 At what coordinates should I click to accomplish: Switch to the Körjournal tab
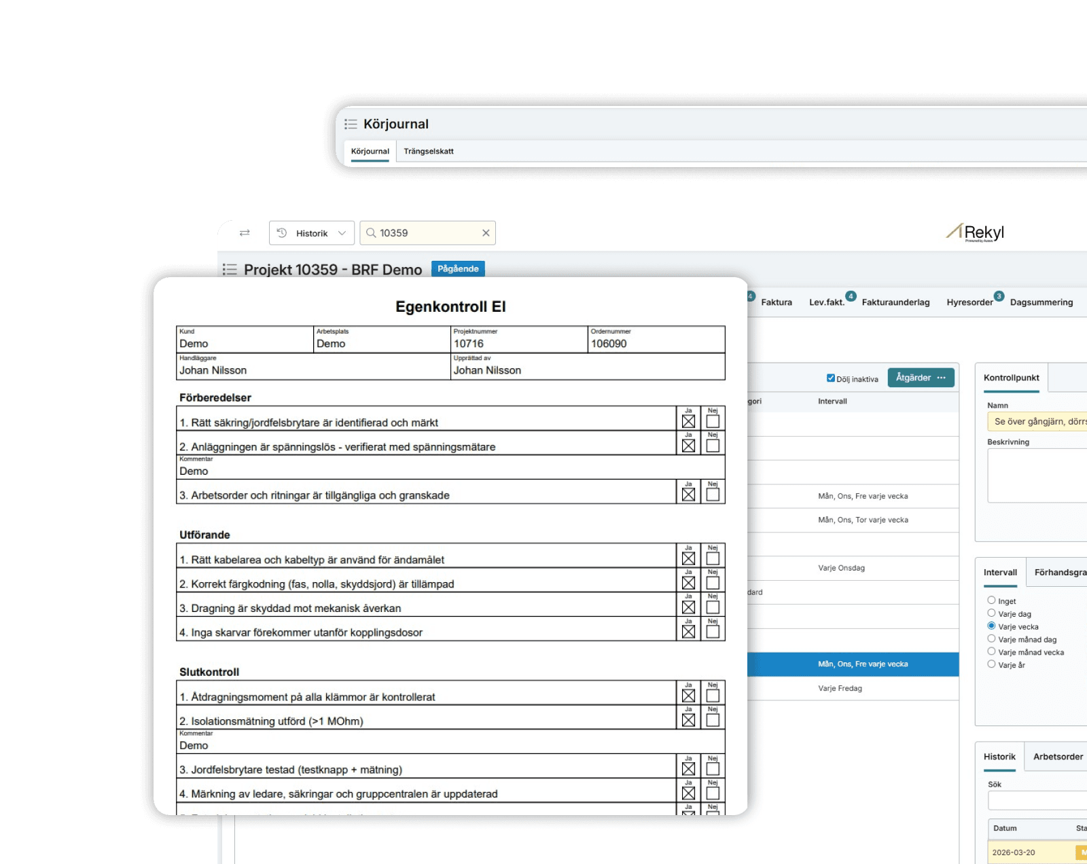pyautogui.click(x=370, y=151)
